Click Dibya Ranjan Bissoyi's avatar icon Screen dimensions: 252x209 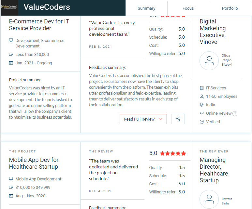pos(209,61)
